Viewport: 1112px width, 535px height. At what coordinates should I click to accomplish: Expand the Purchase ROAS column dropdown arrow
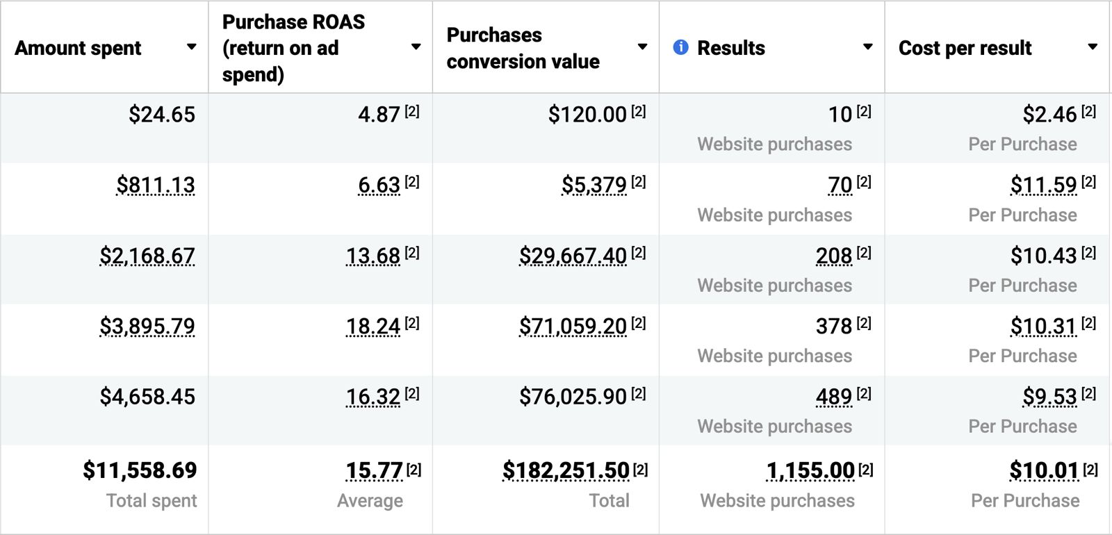coord(416,47)
